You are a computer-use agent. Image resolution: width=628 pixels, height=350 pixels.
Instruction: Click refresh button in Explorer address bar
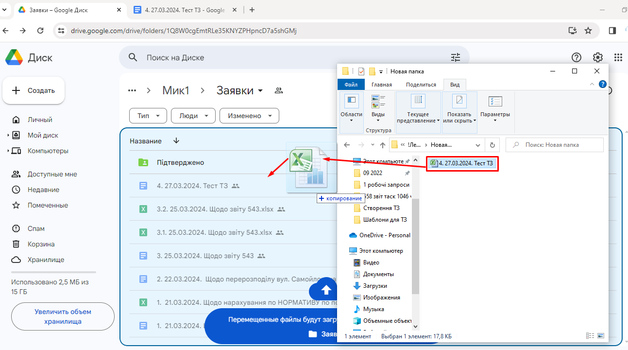[492, 145]
